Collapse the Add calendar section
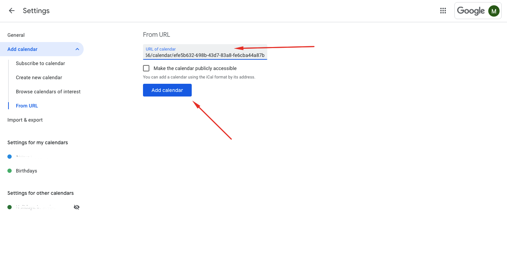The height and width of the screenshot is (269, 507). click(x=77, y=49)
